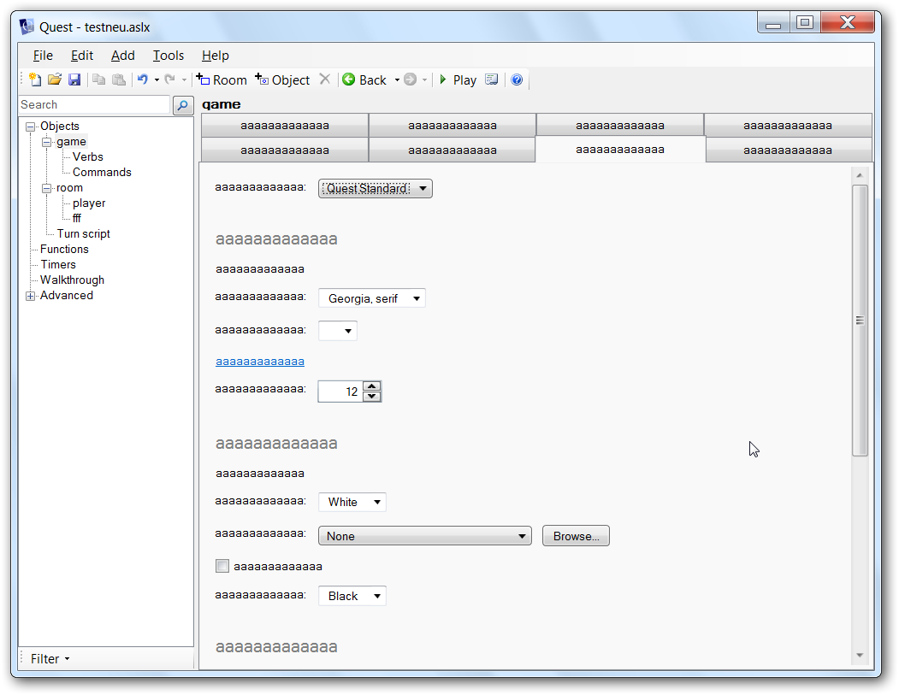Expand the Advanced tree node
Viewport: 899px width, 695px height.
pyautogui.click(x=32, y=295)
